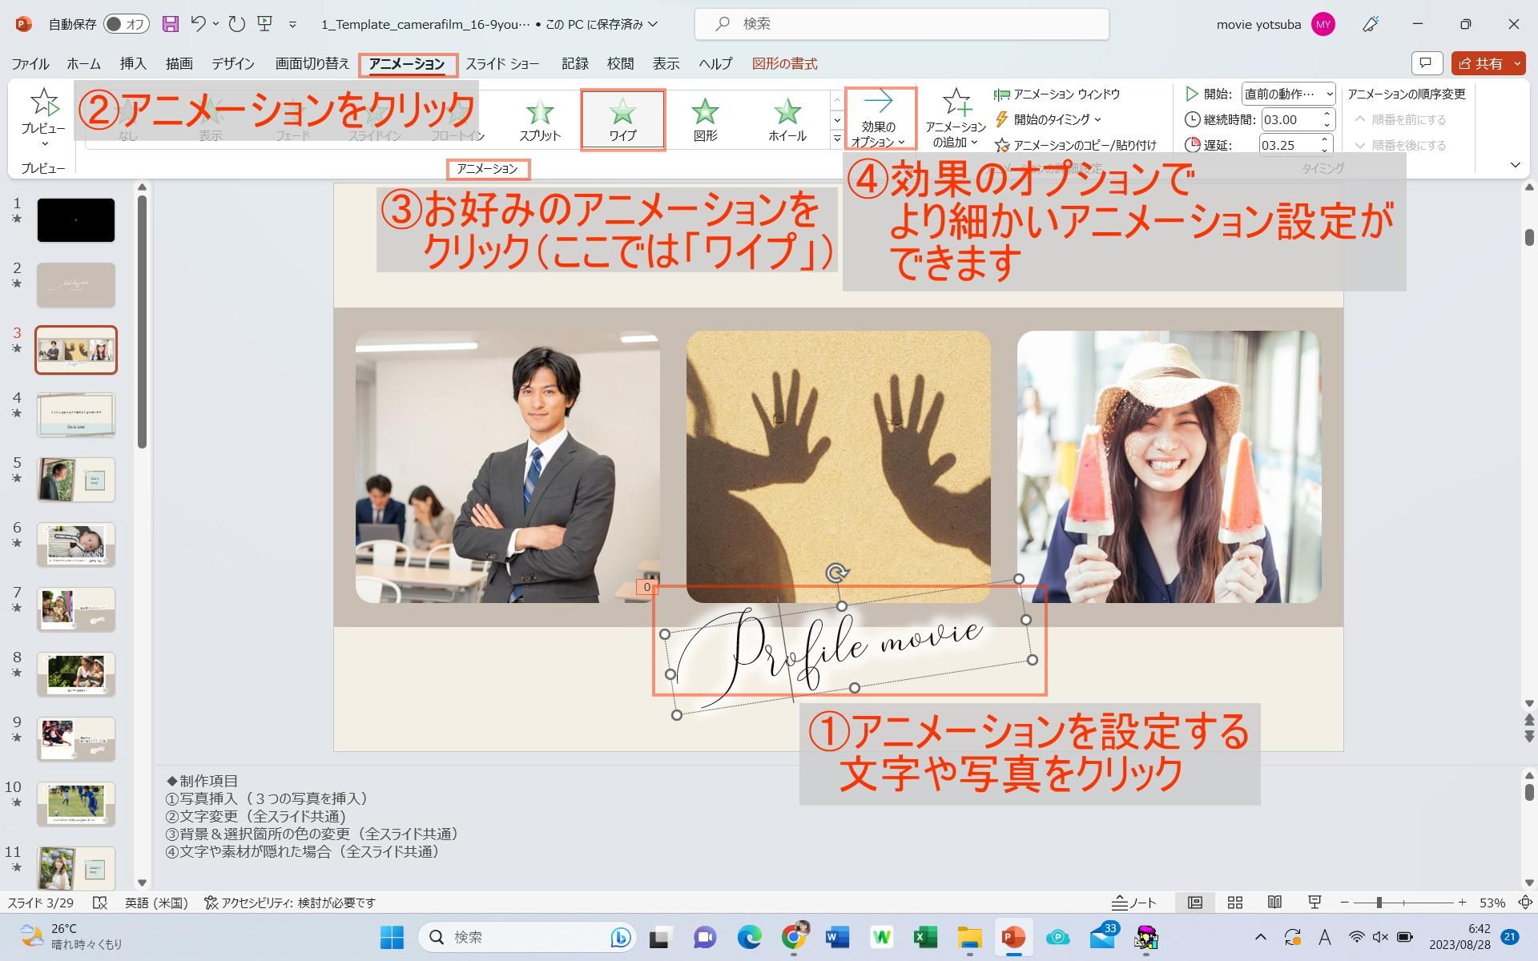Open Microsoft Edge from taskbar
The image size is (1538, 961).
[749, 937]
